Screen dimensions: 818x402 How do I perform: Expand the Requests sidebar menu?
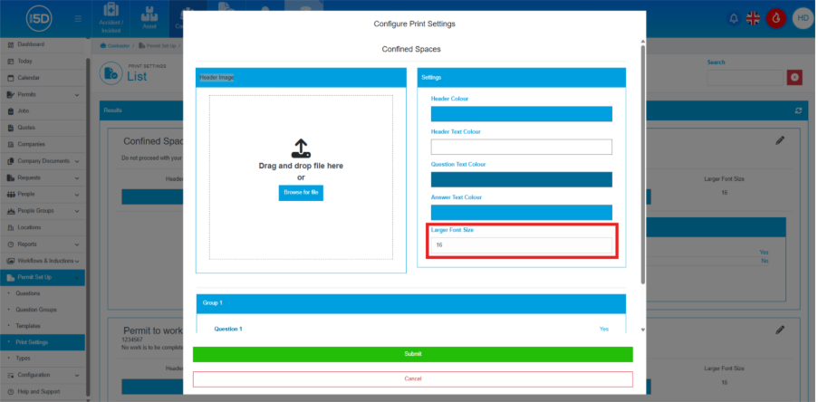(43, 177)
